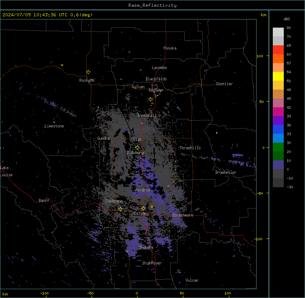
Task: Click the Okotoks city label
Action: point(146,248)
